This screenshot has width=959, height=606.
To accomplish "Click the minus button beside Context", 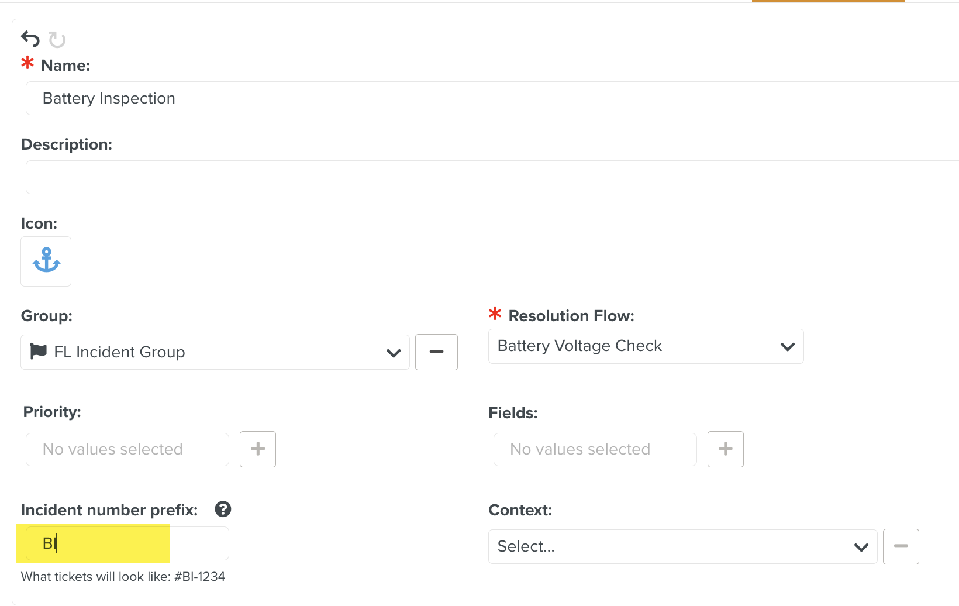I will click(x=901, y=546).
